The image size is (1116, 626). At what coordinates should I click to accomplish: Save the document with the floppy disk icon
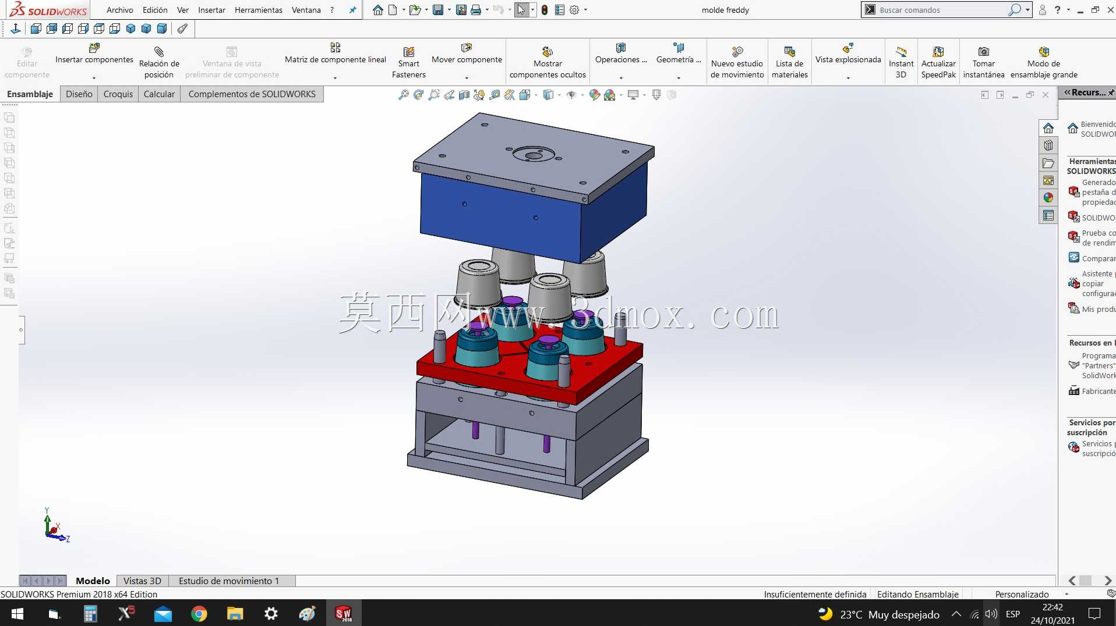(x=438, y=10)
